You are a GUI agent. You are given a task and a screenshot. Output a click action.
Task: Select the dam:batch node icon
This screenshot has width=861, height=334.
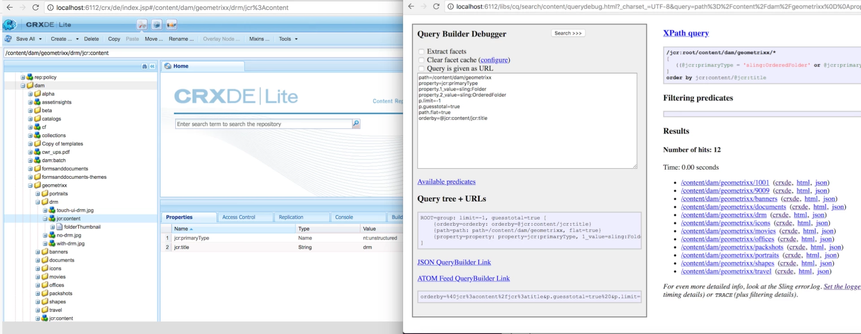click(38, 160)
